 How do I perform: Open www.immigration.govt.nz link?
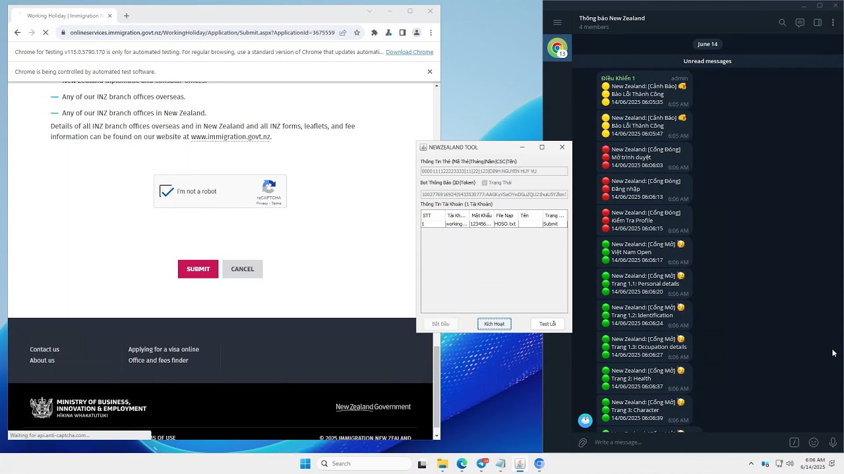coord(231,137)
